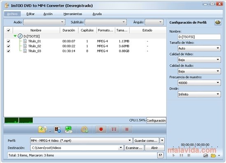Uncheck the Titulo_01 checkbox
226x163 pixels.
point(9,41)
